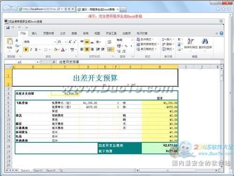Click the Increase Indent icon
Image resolution: width=234 pixels, height=176 pixels.
click(x=102, y=49)
